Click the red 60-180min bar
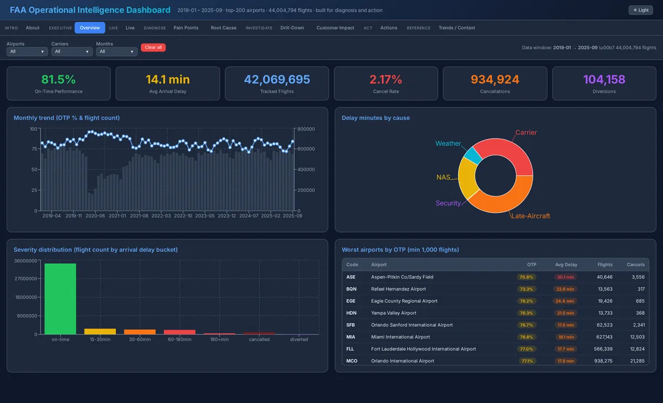 [x=180, y=332]
